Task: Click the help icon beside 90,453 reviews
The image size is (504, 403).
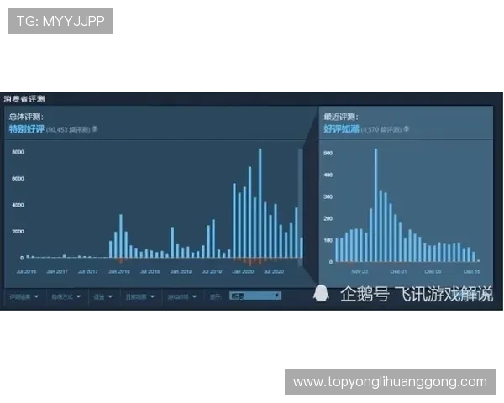Action: click(95, 128)
